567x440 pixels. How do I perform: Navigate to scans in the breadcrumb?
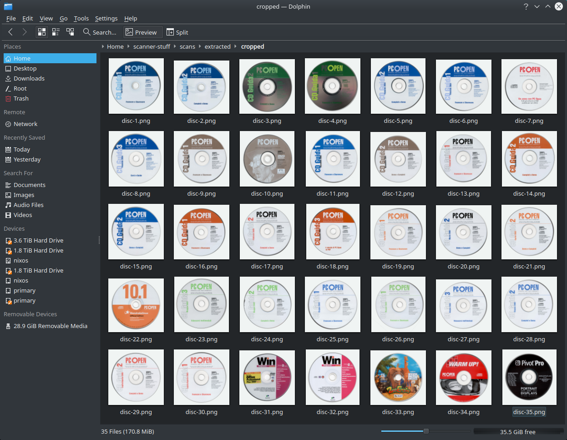[187, 46]
